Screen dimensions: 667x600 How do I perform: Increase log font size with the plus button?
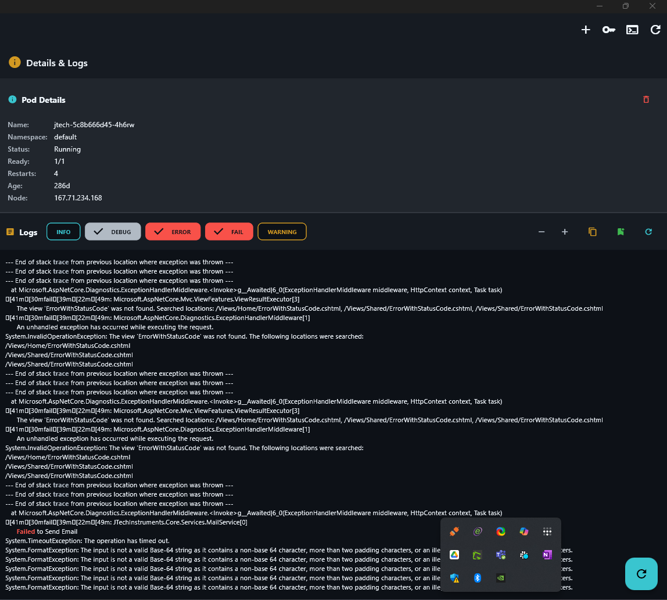[x=565, y=231]
